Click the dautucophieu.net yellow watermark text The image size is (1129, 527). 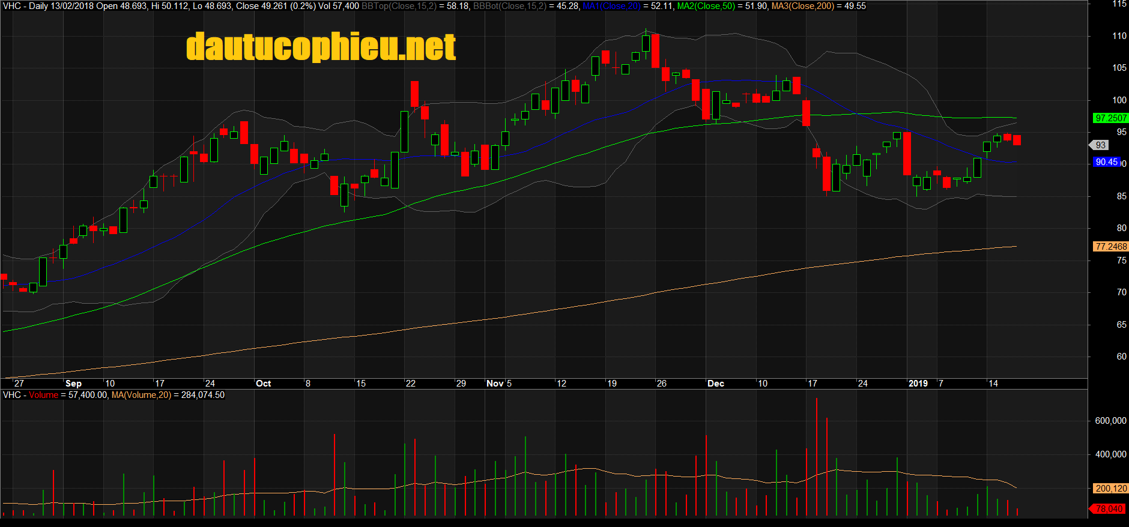click(321, 47)
